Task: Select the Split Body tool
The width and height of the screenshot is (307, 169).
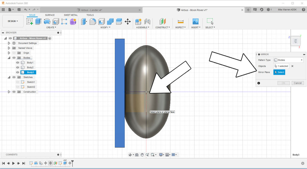Action: [119, 22]
